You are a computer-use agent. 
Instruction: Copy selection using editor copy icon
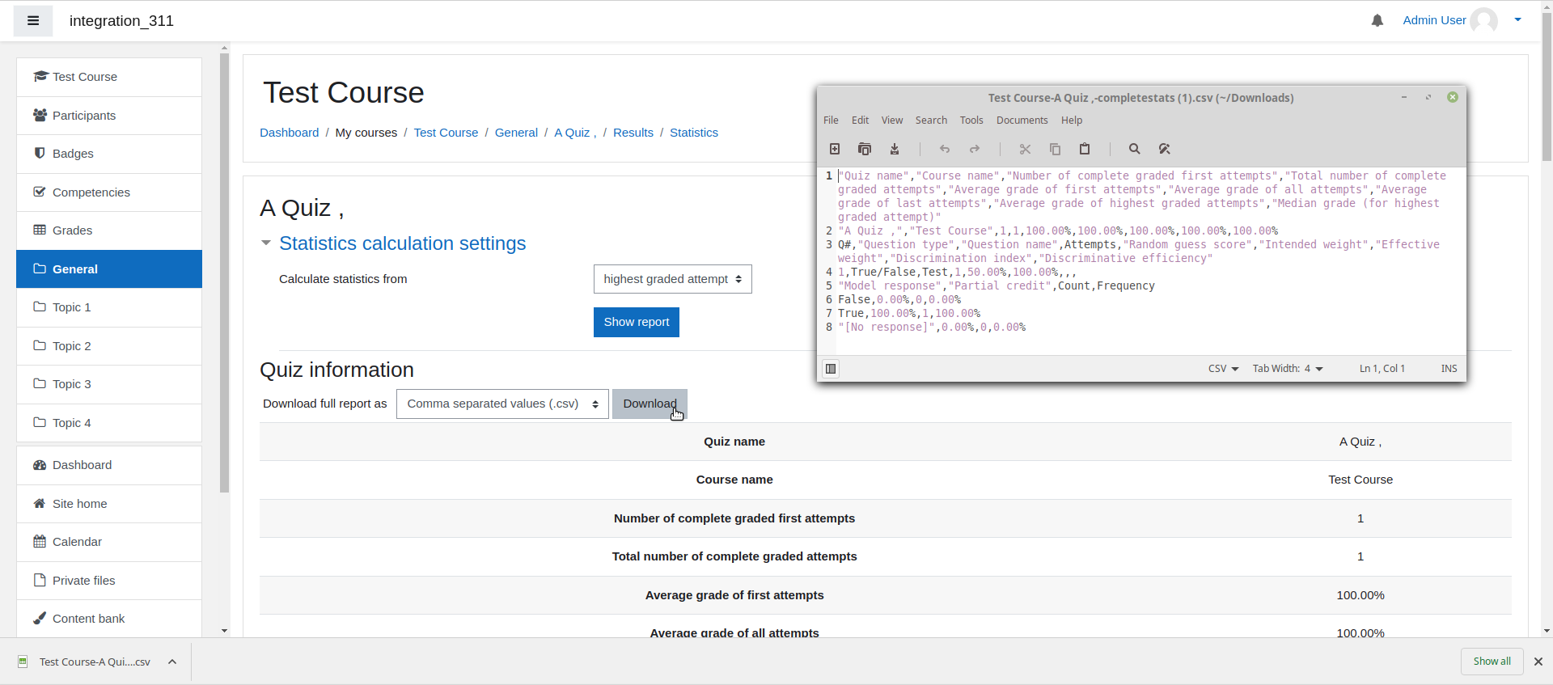[x=1055, y=149]
